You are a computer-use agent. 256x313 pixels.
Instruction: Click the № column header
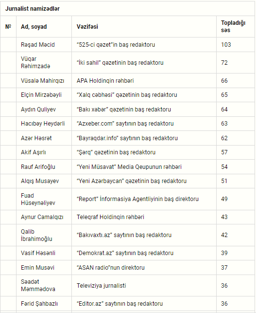[8, 27]
